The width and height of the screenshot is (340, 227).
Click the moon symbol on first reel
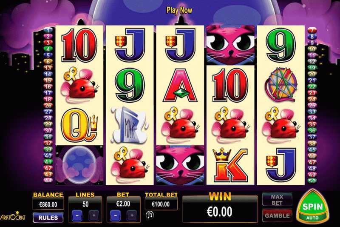(79, 165)
